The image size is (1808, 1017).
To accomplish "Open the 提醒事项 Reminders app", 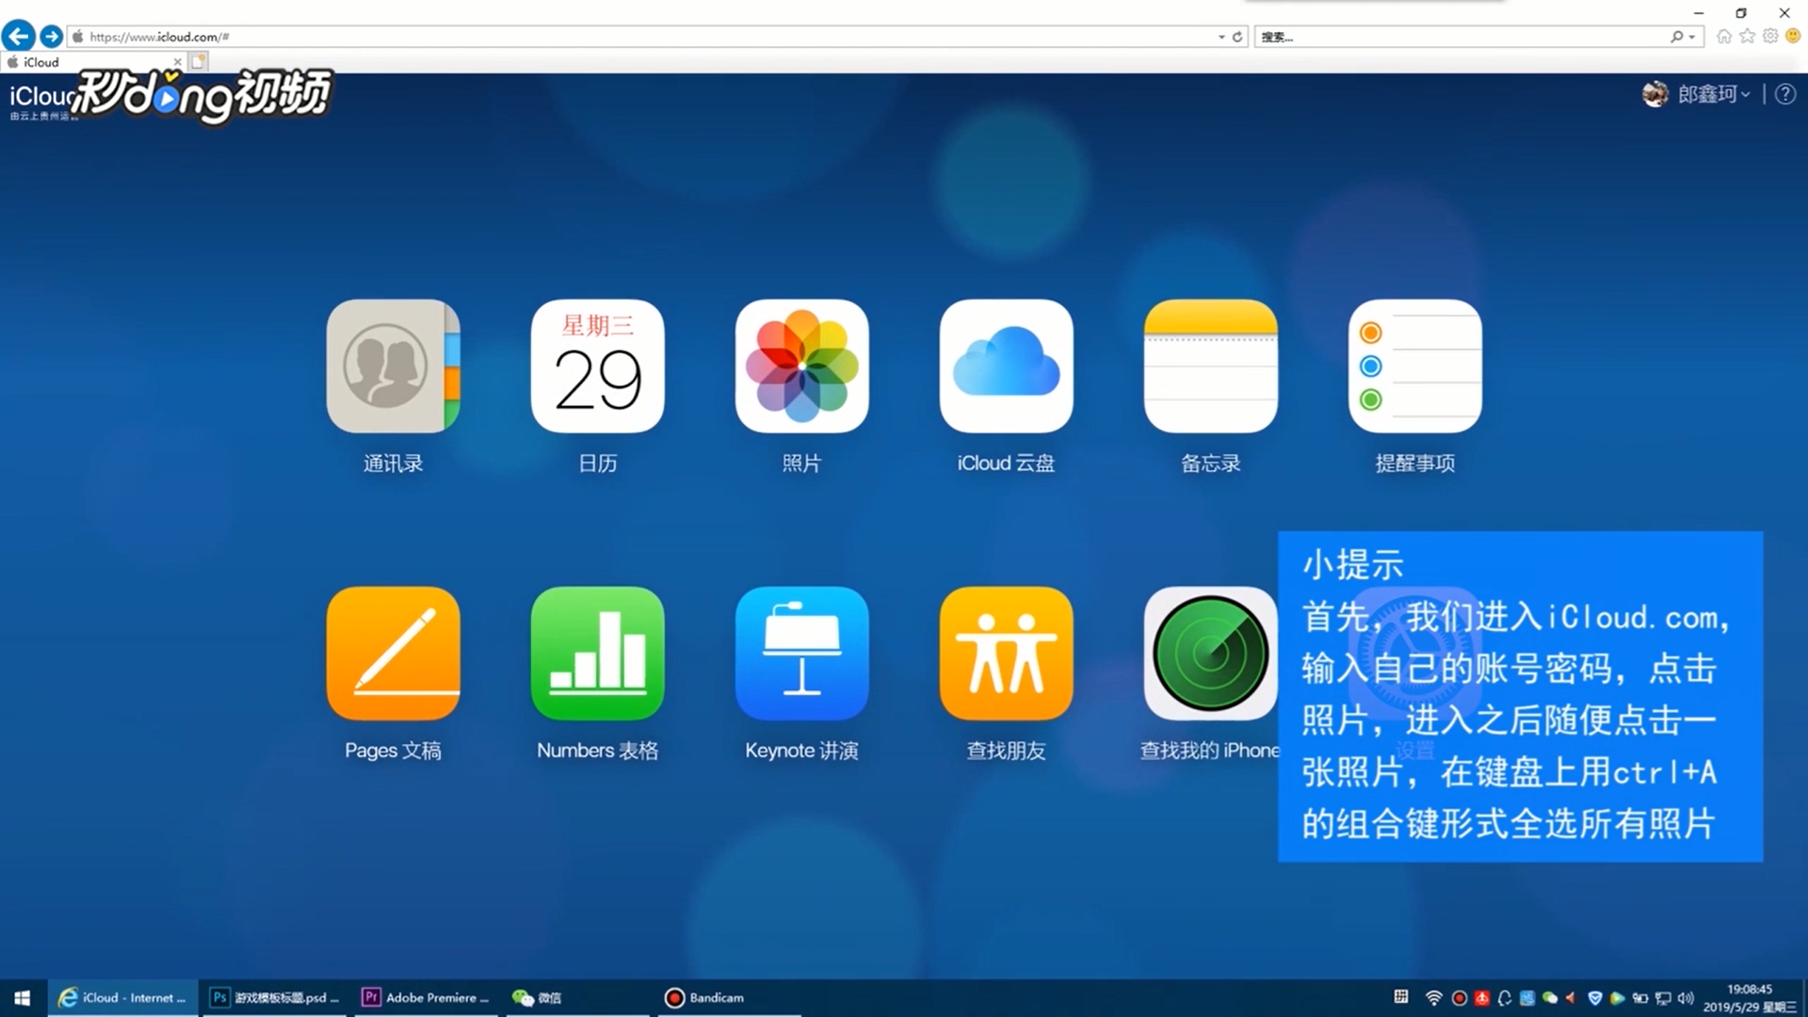I will click(1414, 366).
